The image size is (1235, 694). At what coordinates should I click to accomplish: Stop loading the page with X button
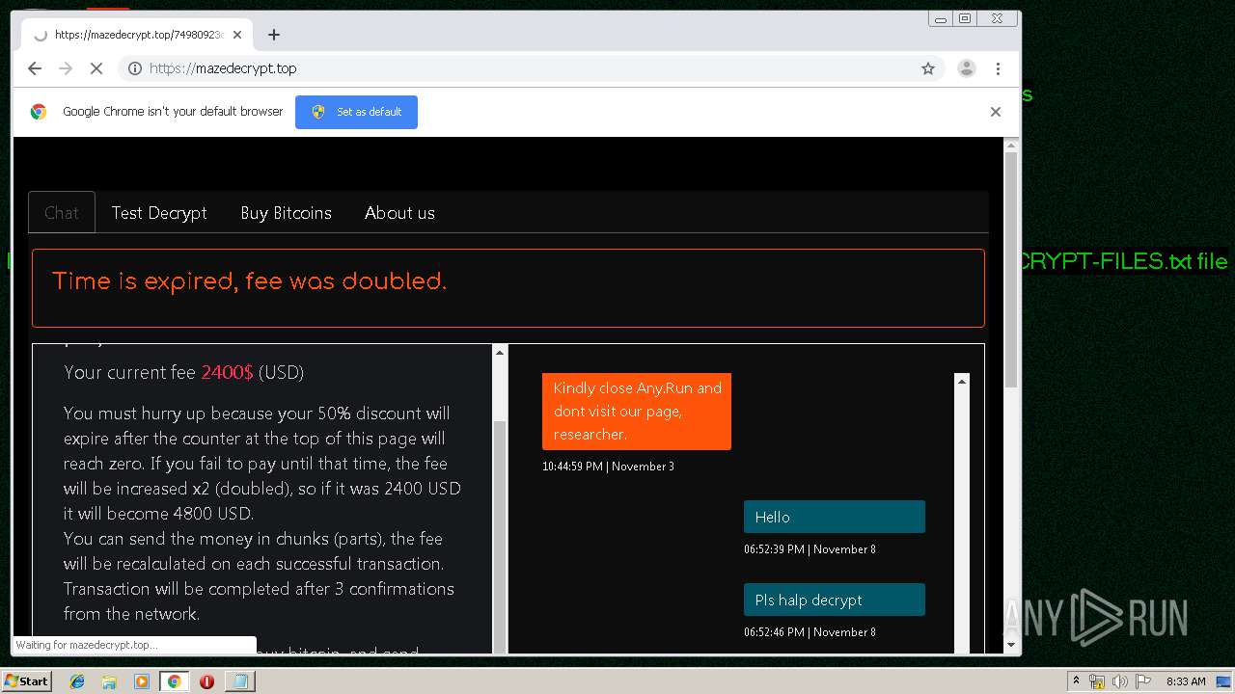tap(96, 68)
